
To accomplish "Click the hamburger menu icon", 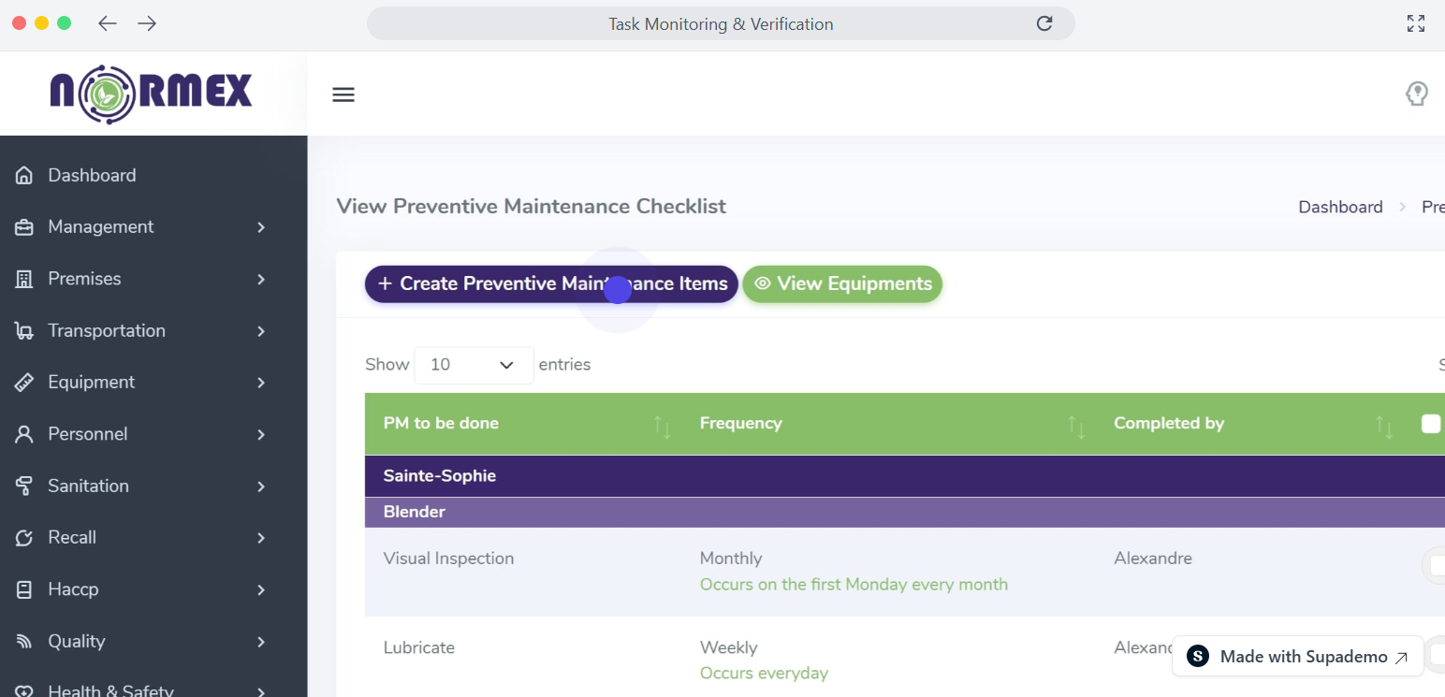I will click(343, 94).
